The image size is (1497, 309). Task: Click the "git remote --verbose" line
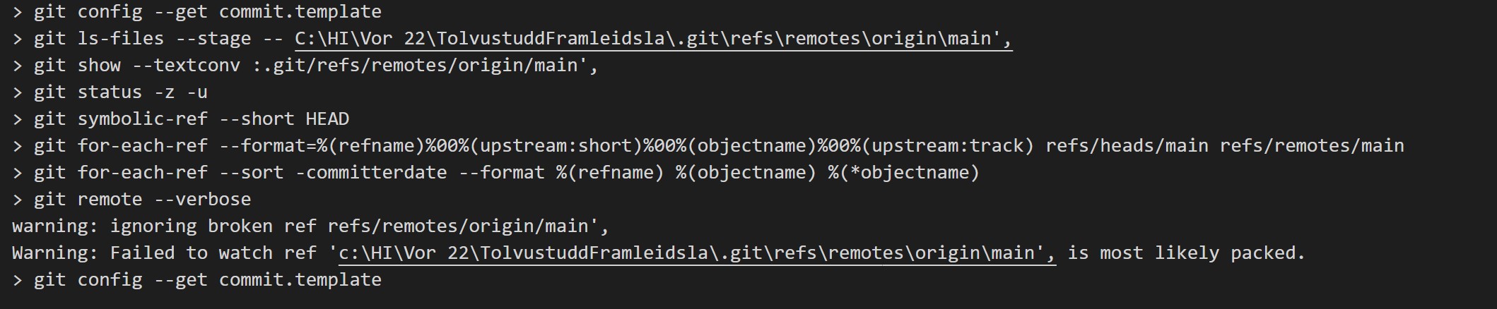click(131, 200)
